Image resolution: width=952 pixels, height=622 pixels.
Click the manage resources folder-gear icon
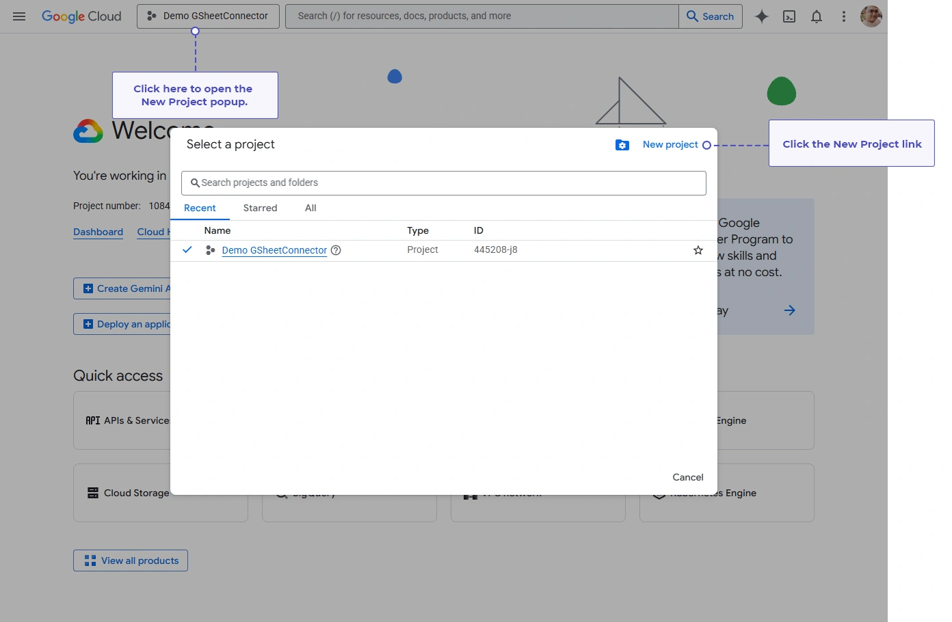tap(622, 145)
